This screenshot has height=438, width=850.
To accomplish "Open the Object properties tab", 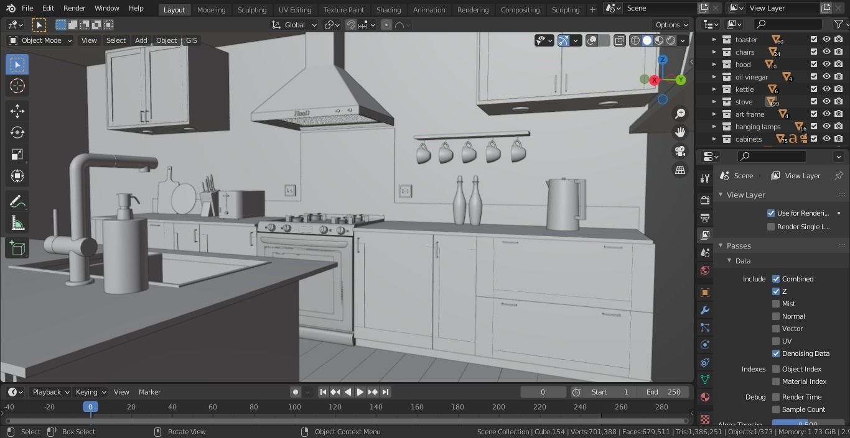I will point(704,292).
